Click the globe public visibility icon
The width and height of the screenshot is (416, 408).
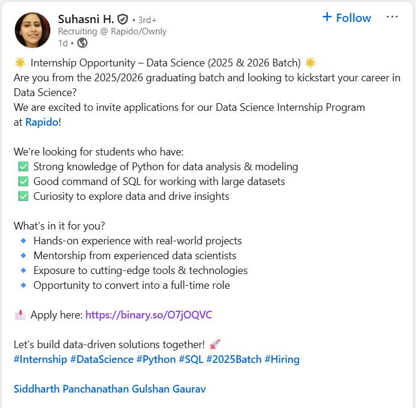[82, 43]
